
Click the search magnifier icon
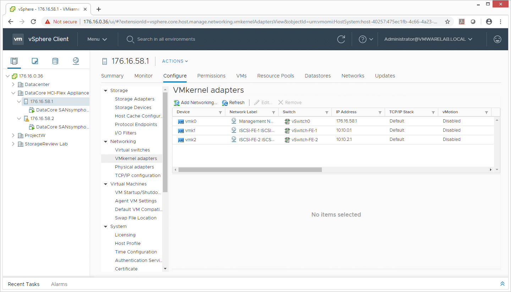click(130, 39)
